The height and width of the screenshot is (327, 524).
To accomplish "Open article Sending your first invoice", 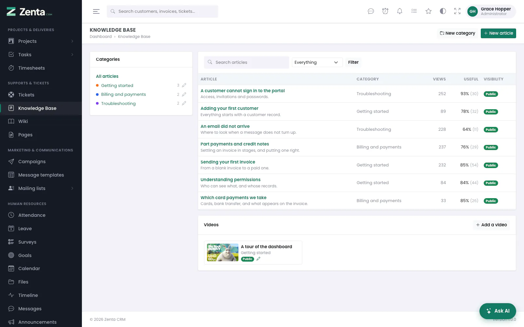I will pyautogui.click(x=228, y=162).
